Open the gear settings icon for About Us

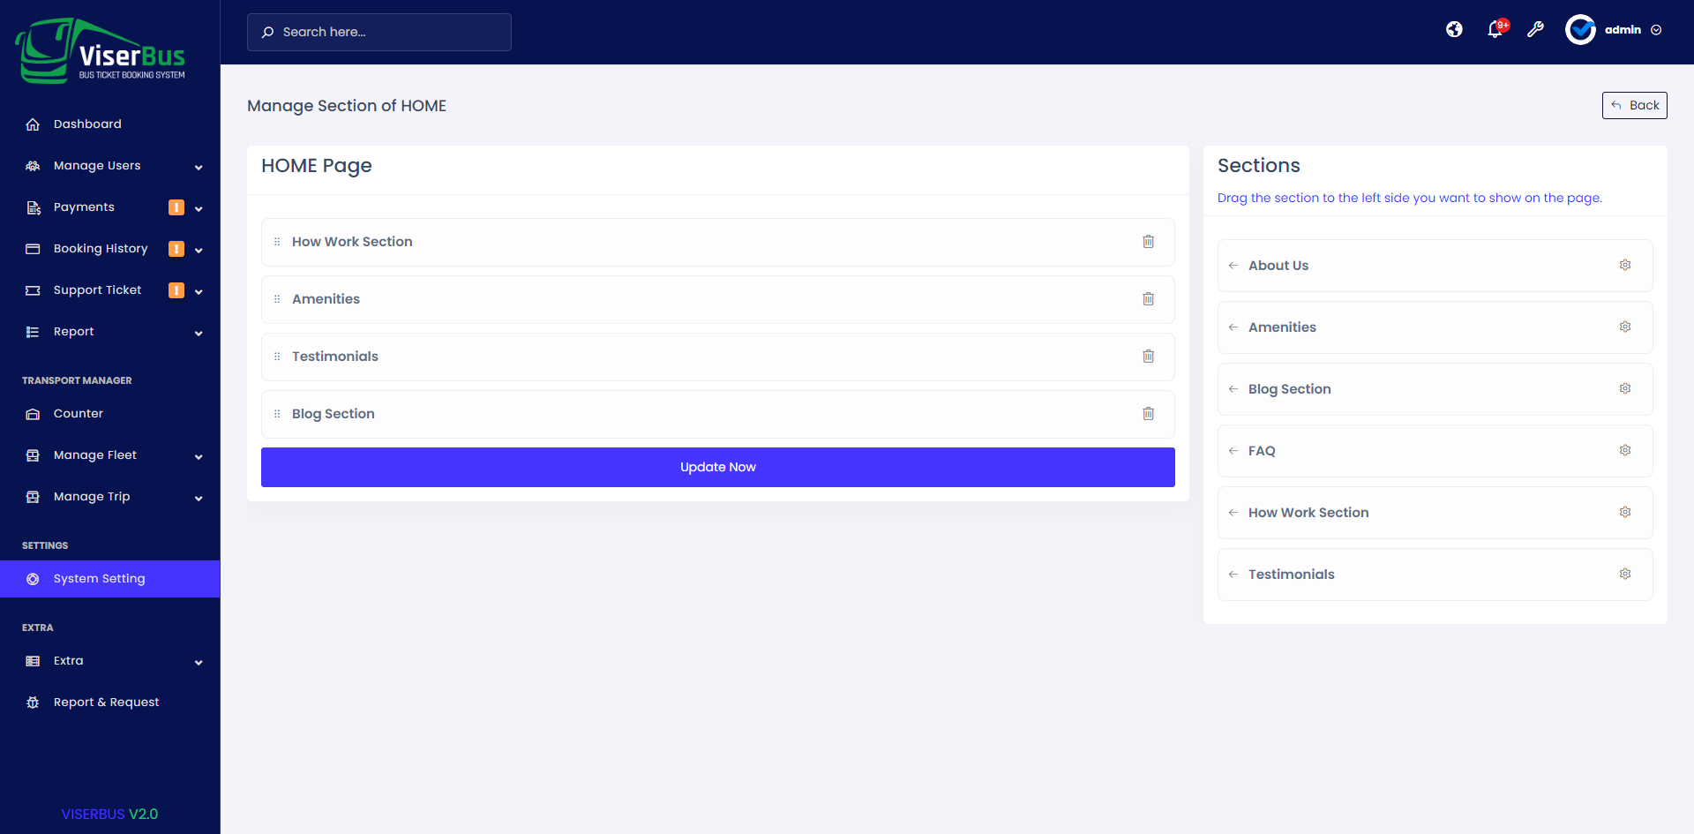pyautogui.click(x=1625, y=265)
